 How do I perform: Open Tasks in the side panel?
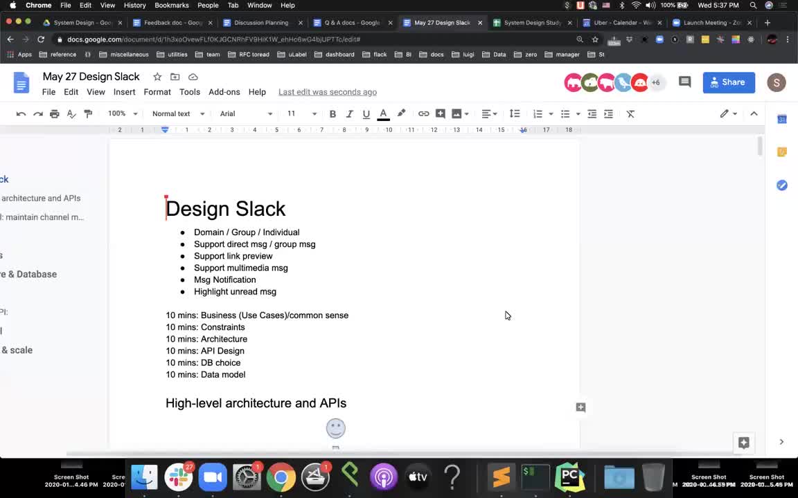[x=781, y=185]
